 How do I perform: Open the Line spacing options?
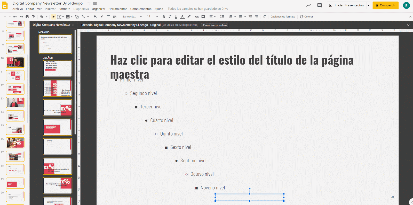tap(222, 17)
